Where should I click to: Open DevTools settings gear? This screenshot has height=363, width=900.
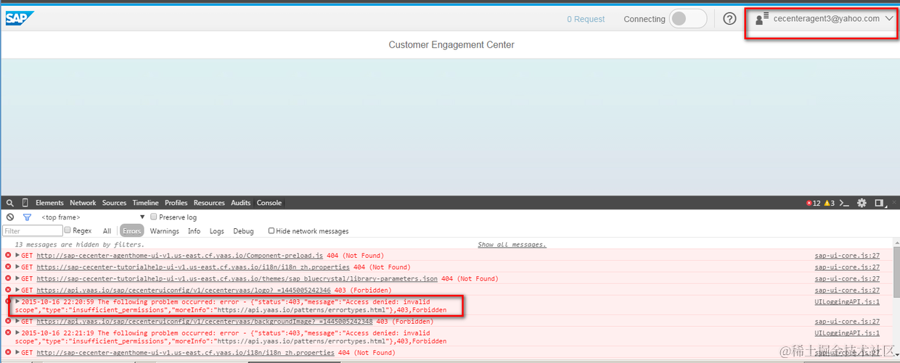coord(862,203)
